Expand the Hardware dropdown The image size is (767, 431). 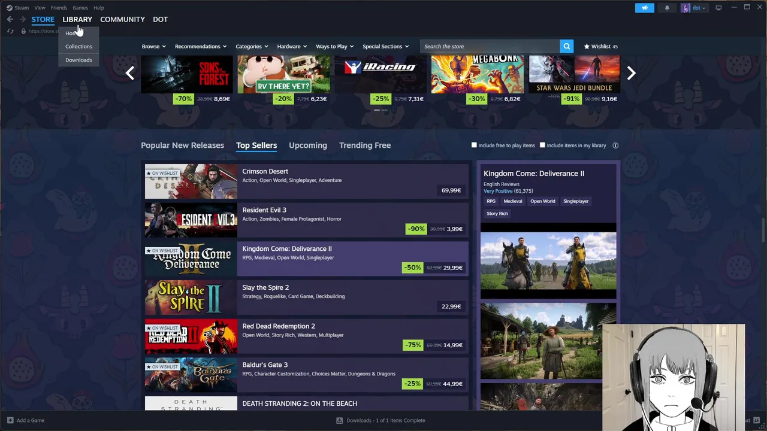point(292,46)
